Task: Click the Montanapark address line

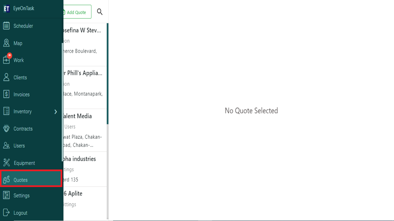Action: pyautogui.click(x=83, y=94)
